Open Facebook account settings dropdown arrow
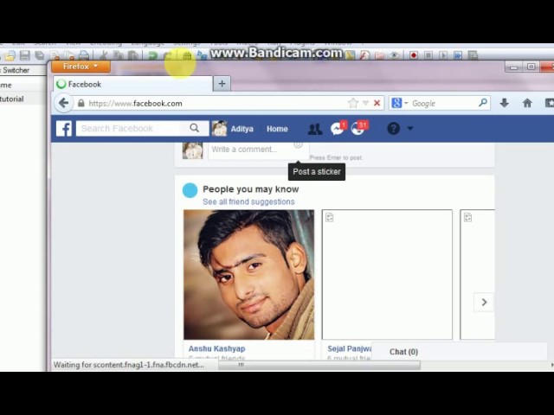554x415 pixels. (x=409, y=129)
